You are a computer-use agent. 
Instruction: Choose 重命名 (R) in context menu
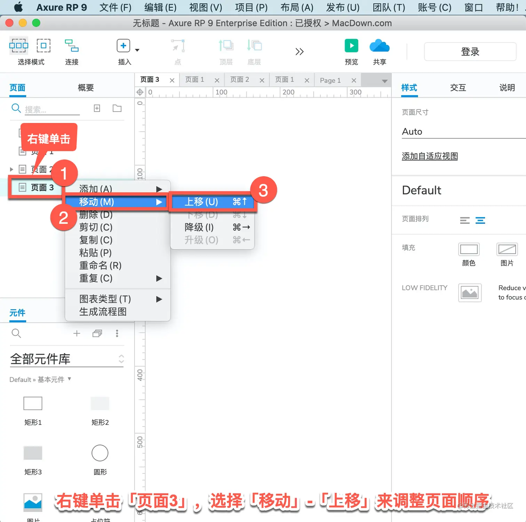pyautogui.click(x=117, y=266)
